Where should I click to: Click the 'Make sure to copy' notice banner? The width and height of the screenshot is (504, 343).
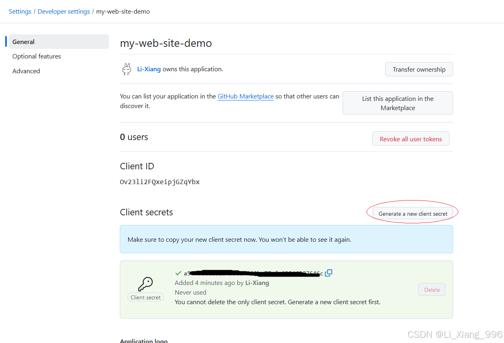pos(286,239)
